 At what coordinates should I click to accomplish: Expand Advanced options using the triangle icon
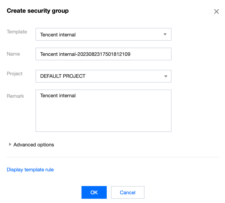point(10,144)
